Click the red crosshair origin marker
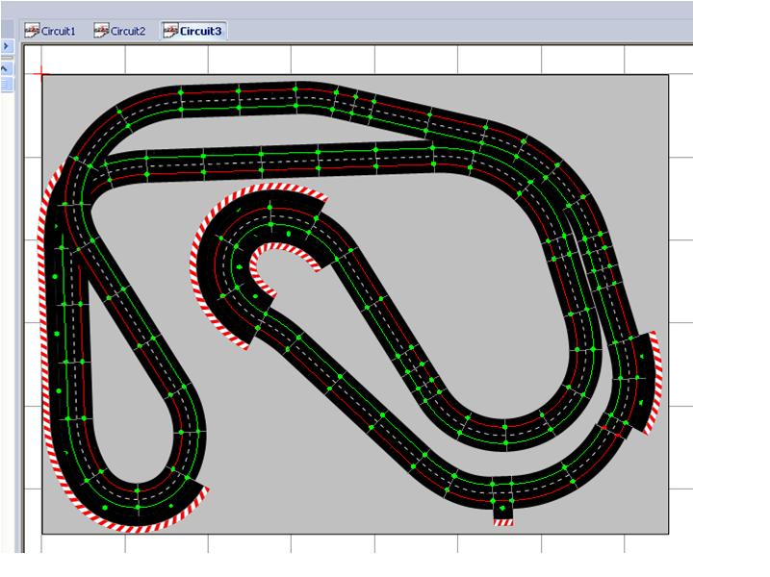Screen dimensions: 770x577 pyautogui.click(x=40, y=73)
